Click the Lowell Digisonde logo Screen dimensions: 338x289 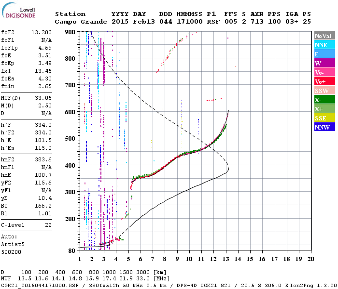click(18, 11)
